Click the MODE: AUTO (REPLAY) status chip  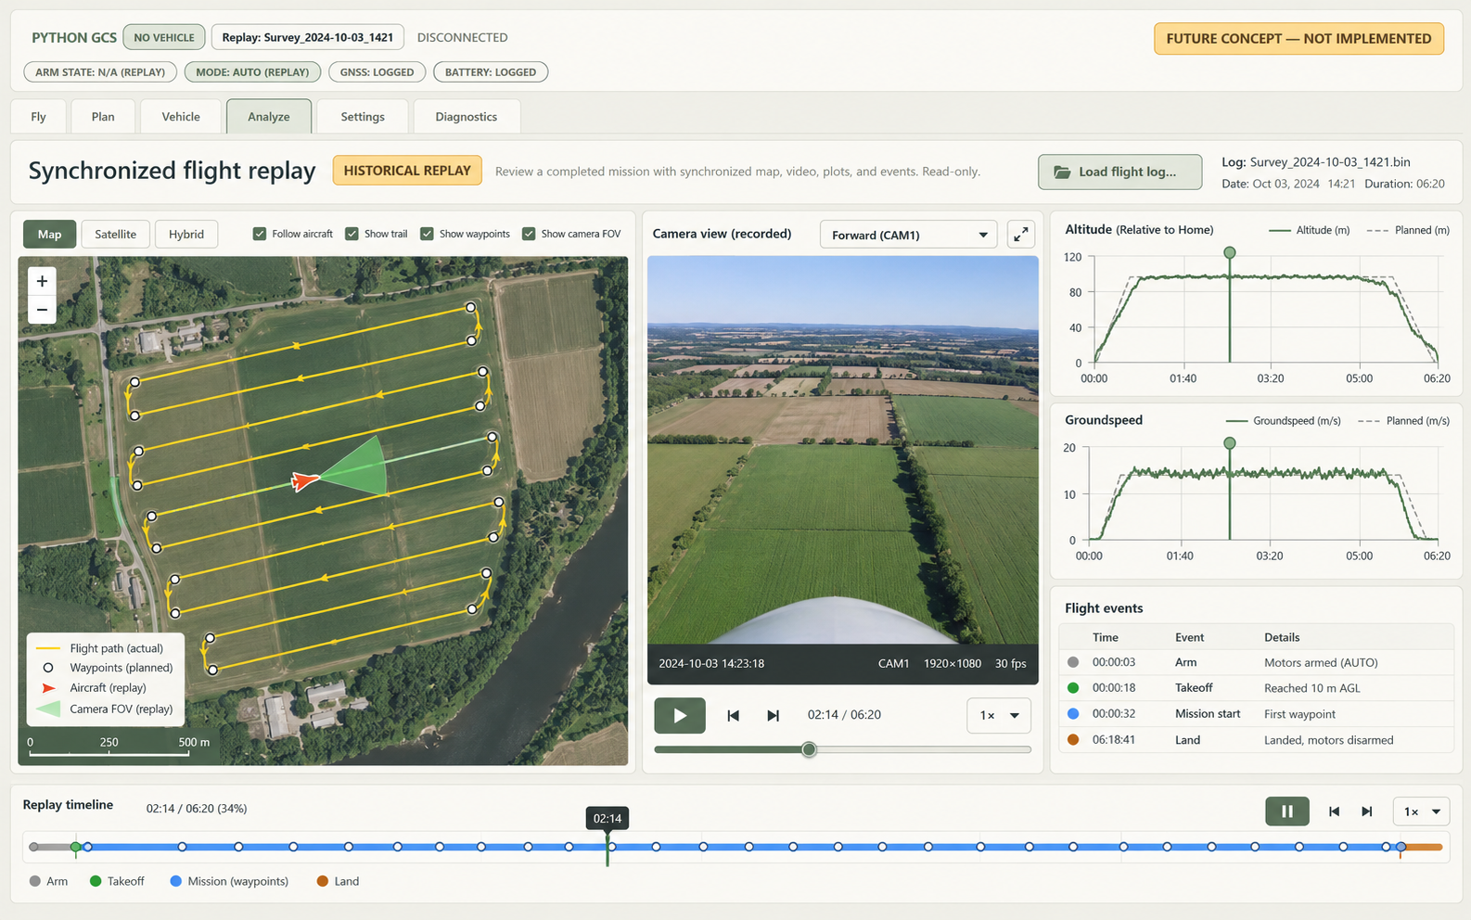click(x=253, y=71)
